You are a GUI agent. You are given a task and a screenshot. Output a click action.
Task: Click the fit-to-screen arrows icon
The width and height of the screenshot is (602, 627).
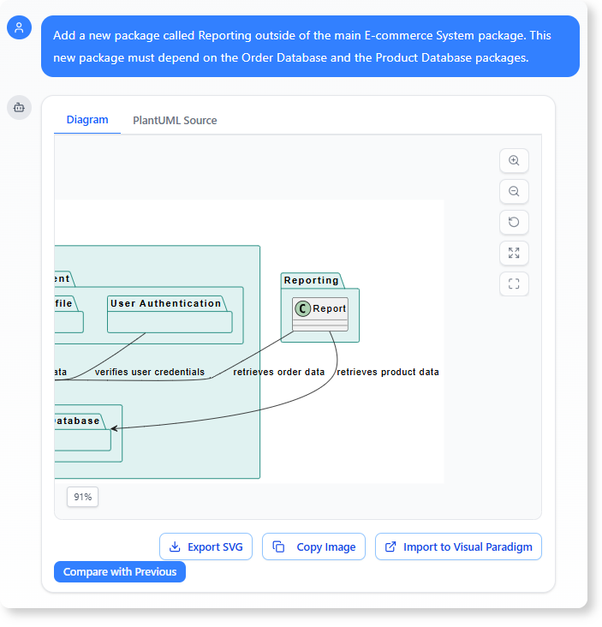514,254
